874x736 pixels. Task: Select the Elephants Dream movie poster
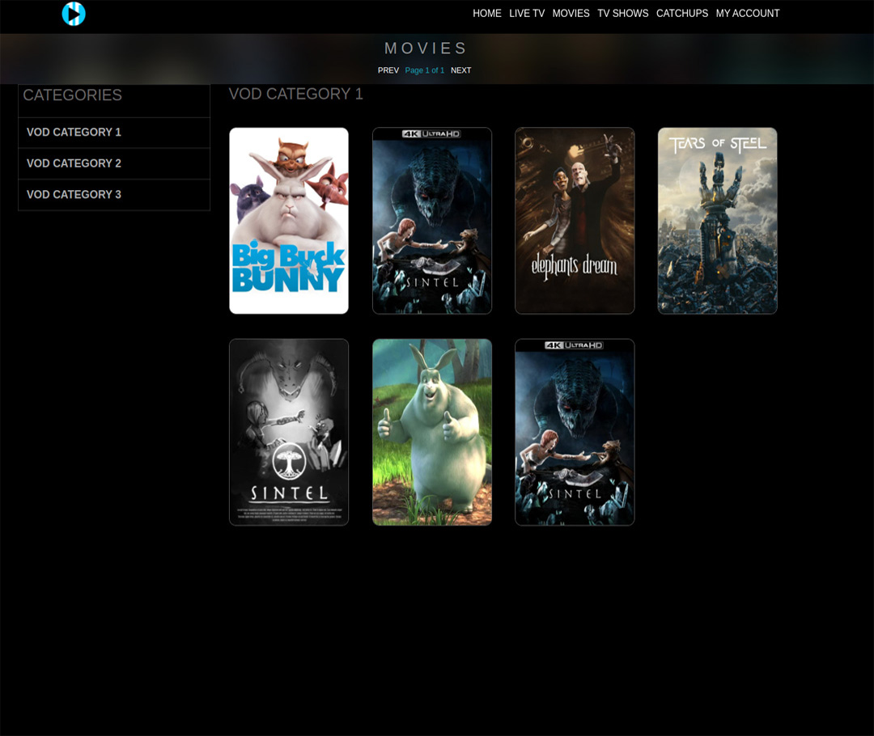coord(575,221)
